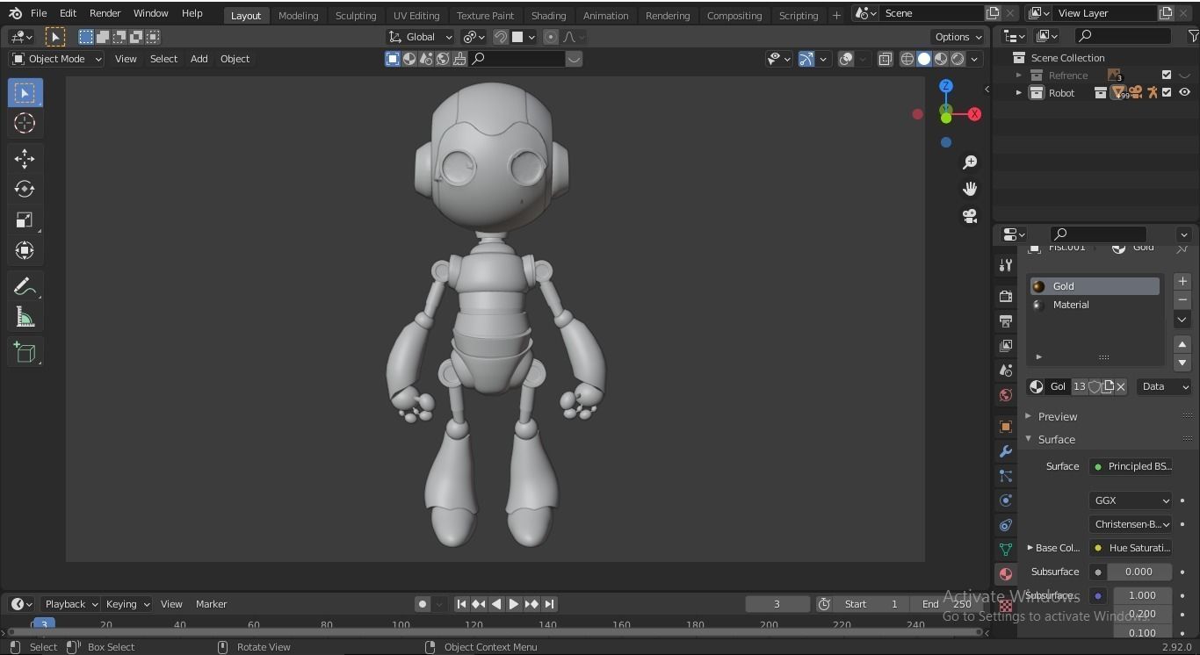Open World properties globe icon
Viewport: 1200px width, 655px height.
click(1006, 395)
